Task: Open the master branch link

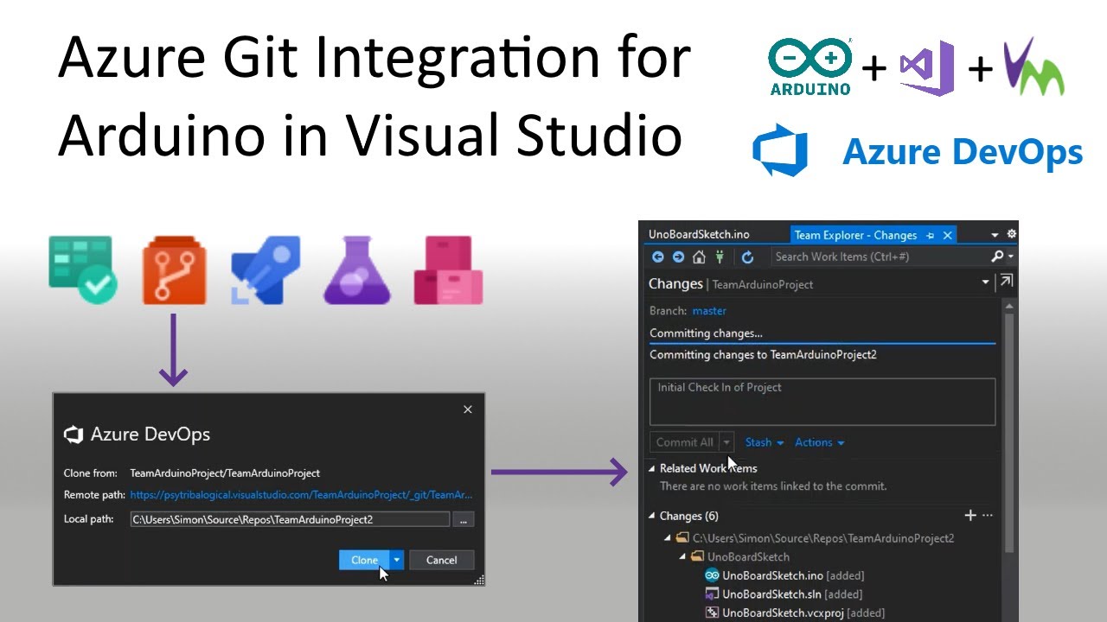Action: [709, 310]
